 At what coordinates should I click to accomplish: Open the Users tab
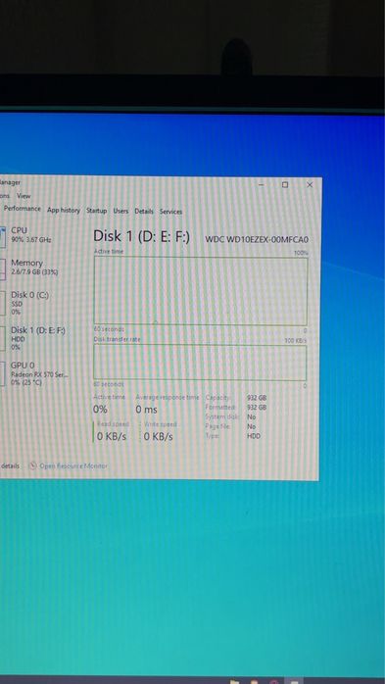tap(120, 211)
